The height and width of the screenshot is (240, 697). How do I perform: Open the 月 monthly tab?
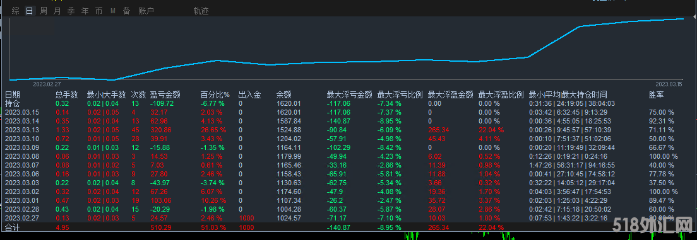57,11
